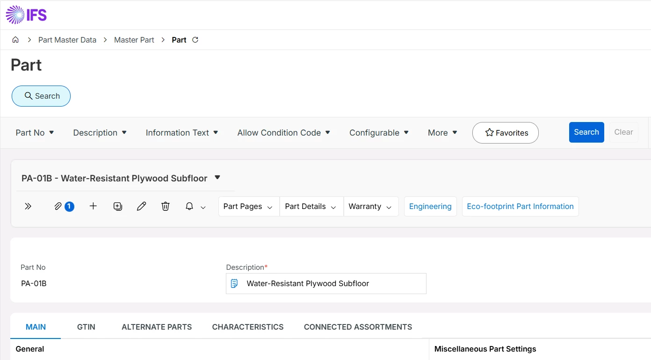Open Information Text filter dropdown

coord(182,133)
